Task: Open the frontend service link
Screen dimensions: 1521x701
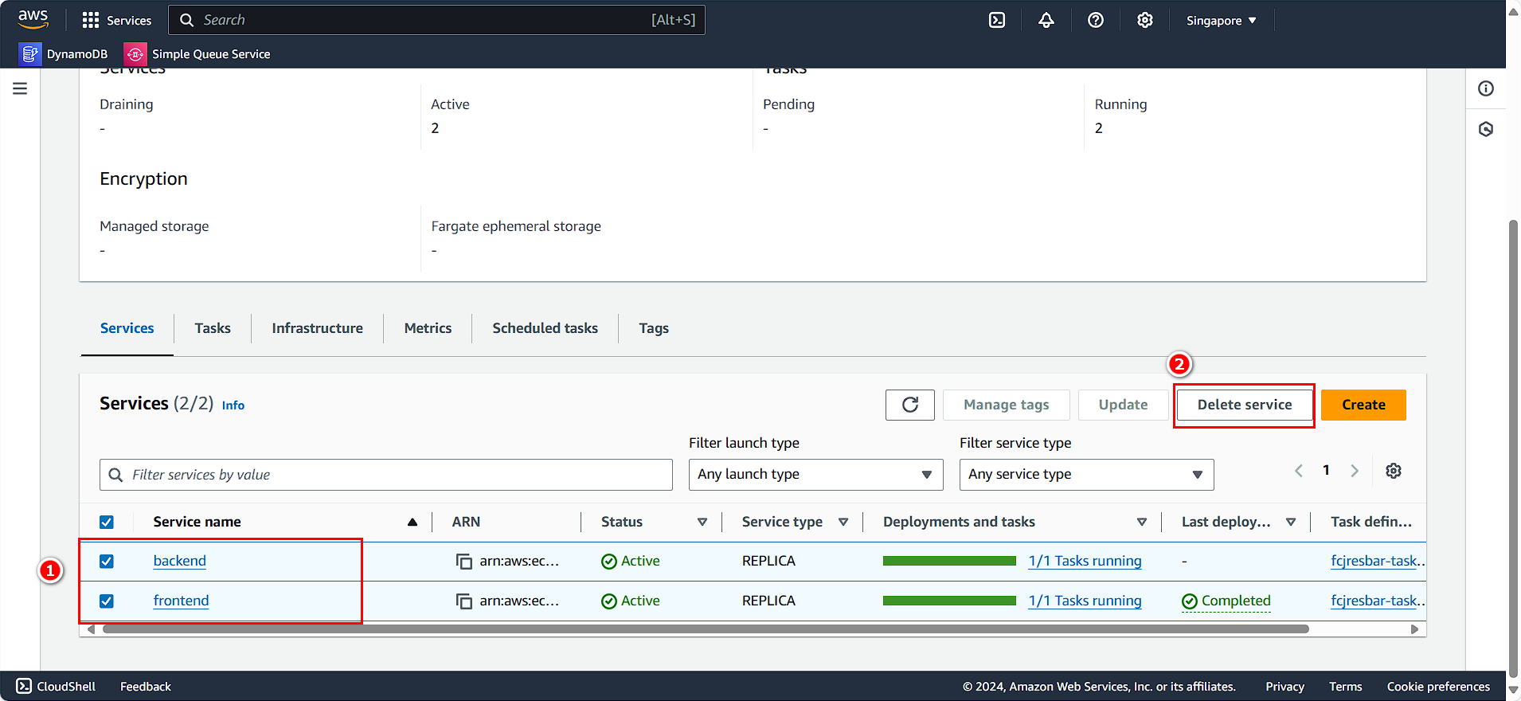Action: tap(181, 601)
